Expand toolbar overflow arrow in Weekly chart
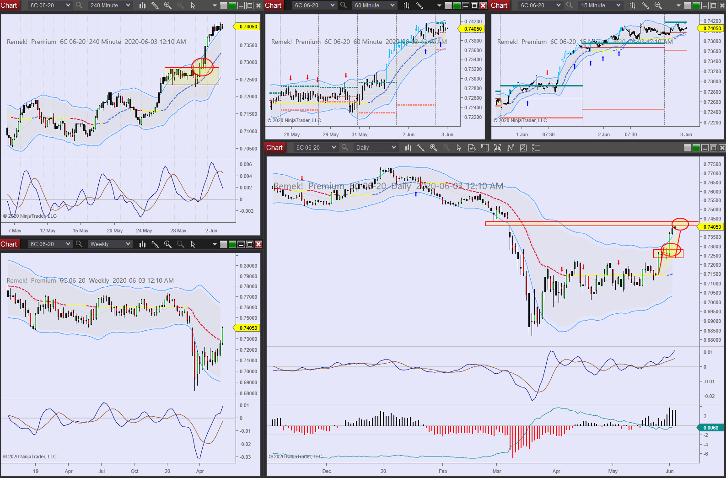This screenshot has height=478, width=726. click(215, 244)
